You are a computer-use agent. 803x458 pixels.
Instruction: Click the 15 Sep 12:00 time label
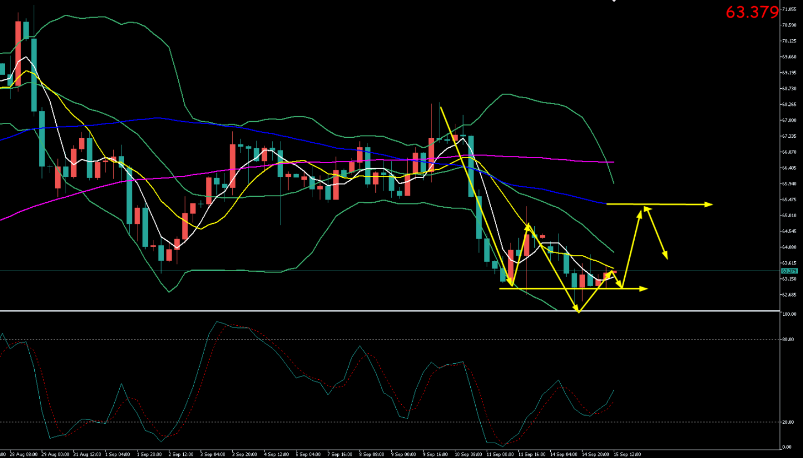point(628,455)
